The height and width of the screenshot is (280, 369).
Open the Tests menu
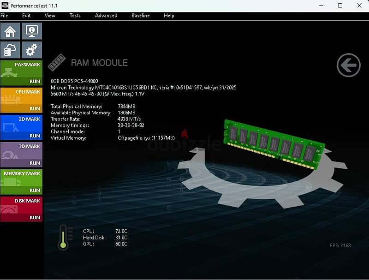75,16
